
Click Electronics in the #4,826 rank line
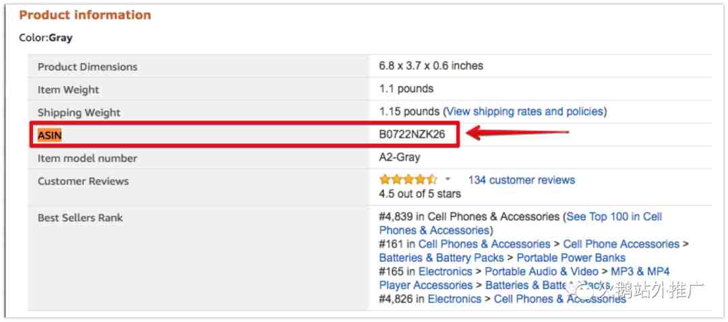454,298
